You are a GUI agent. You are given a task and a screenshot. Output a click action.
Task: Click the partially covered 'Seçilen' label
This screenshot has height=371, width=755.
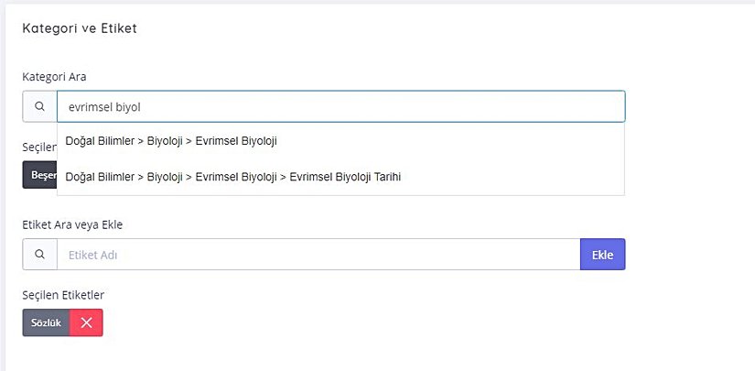click(38, 147)
